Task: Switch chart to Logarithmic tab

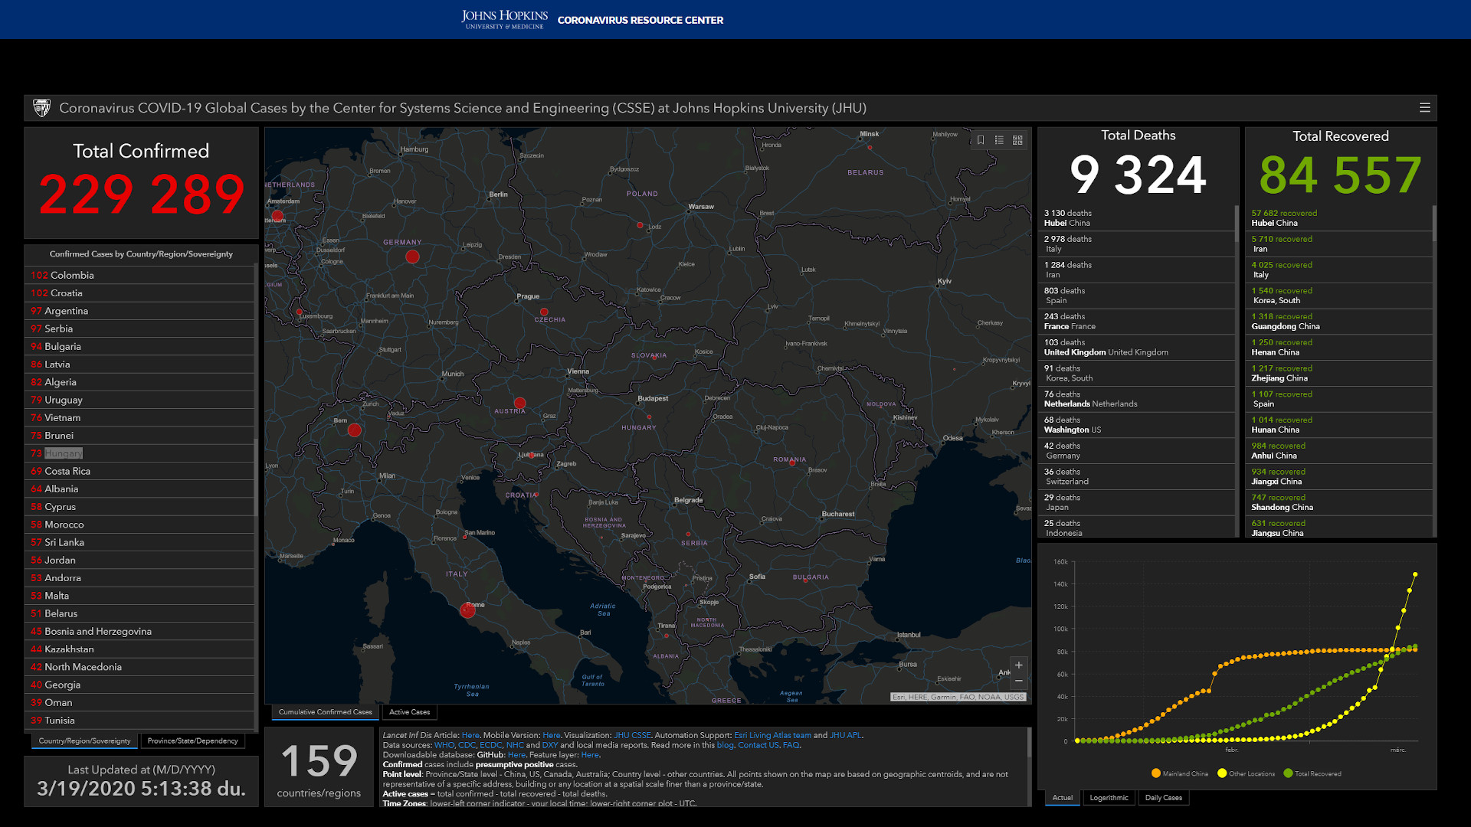Action: 1109,798
